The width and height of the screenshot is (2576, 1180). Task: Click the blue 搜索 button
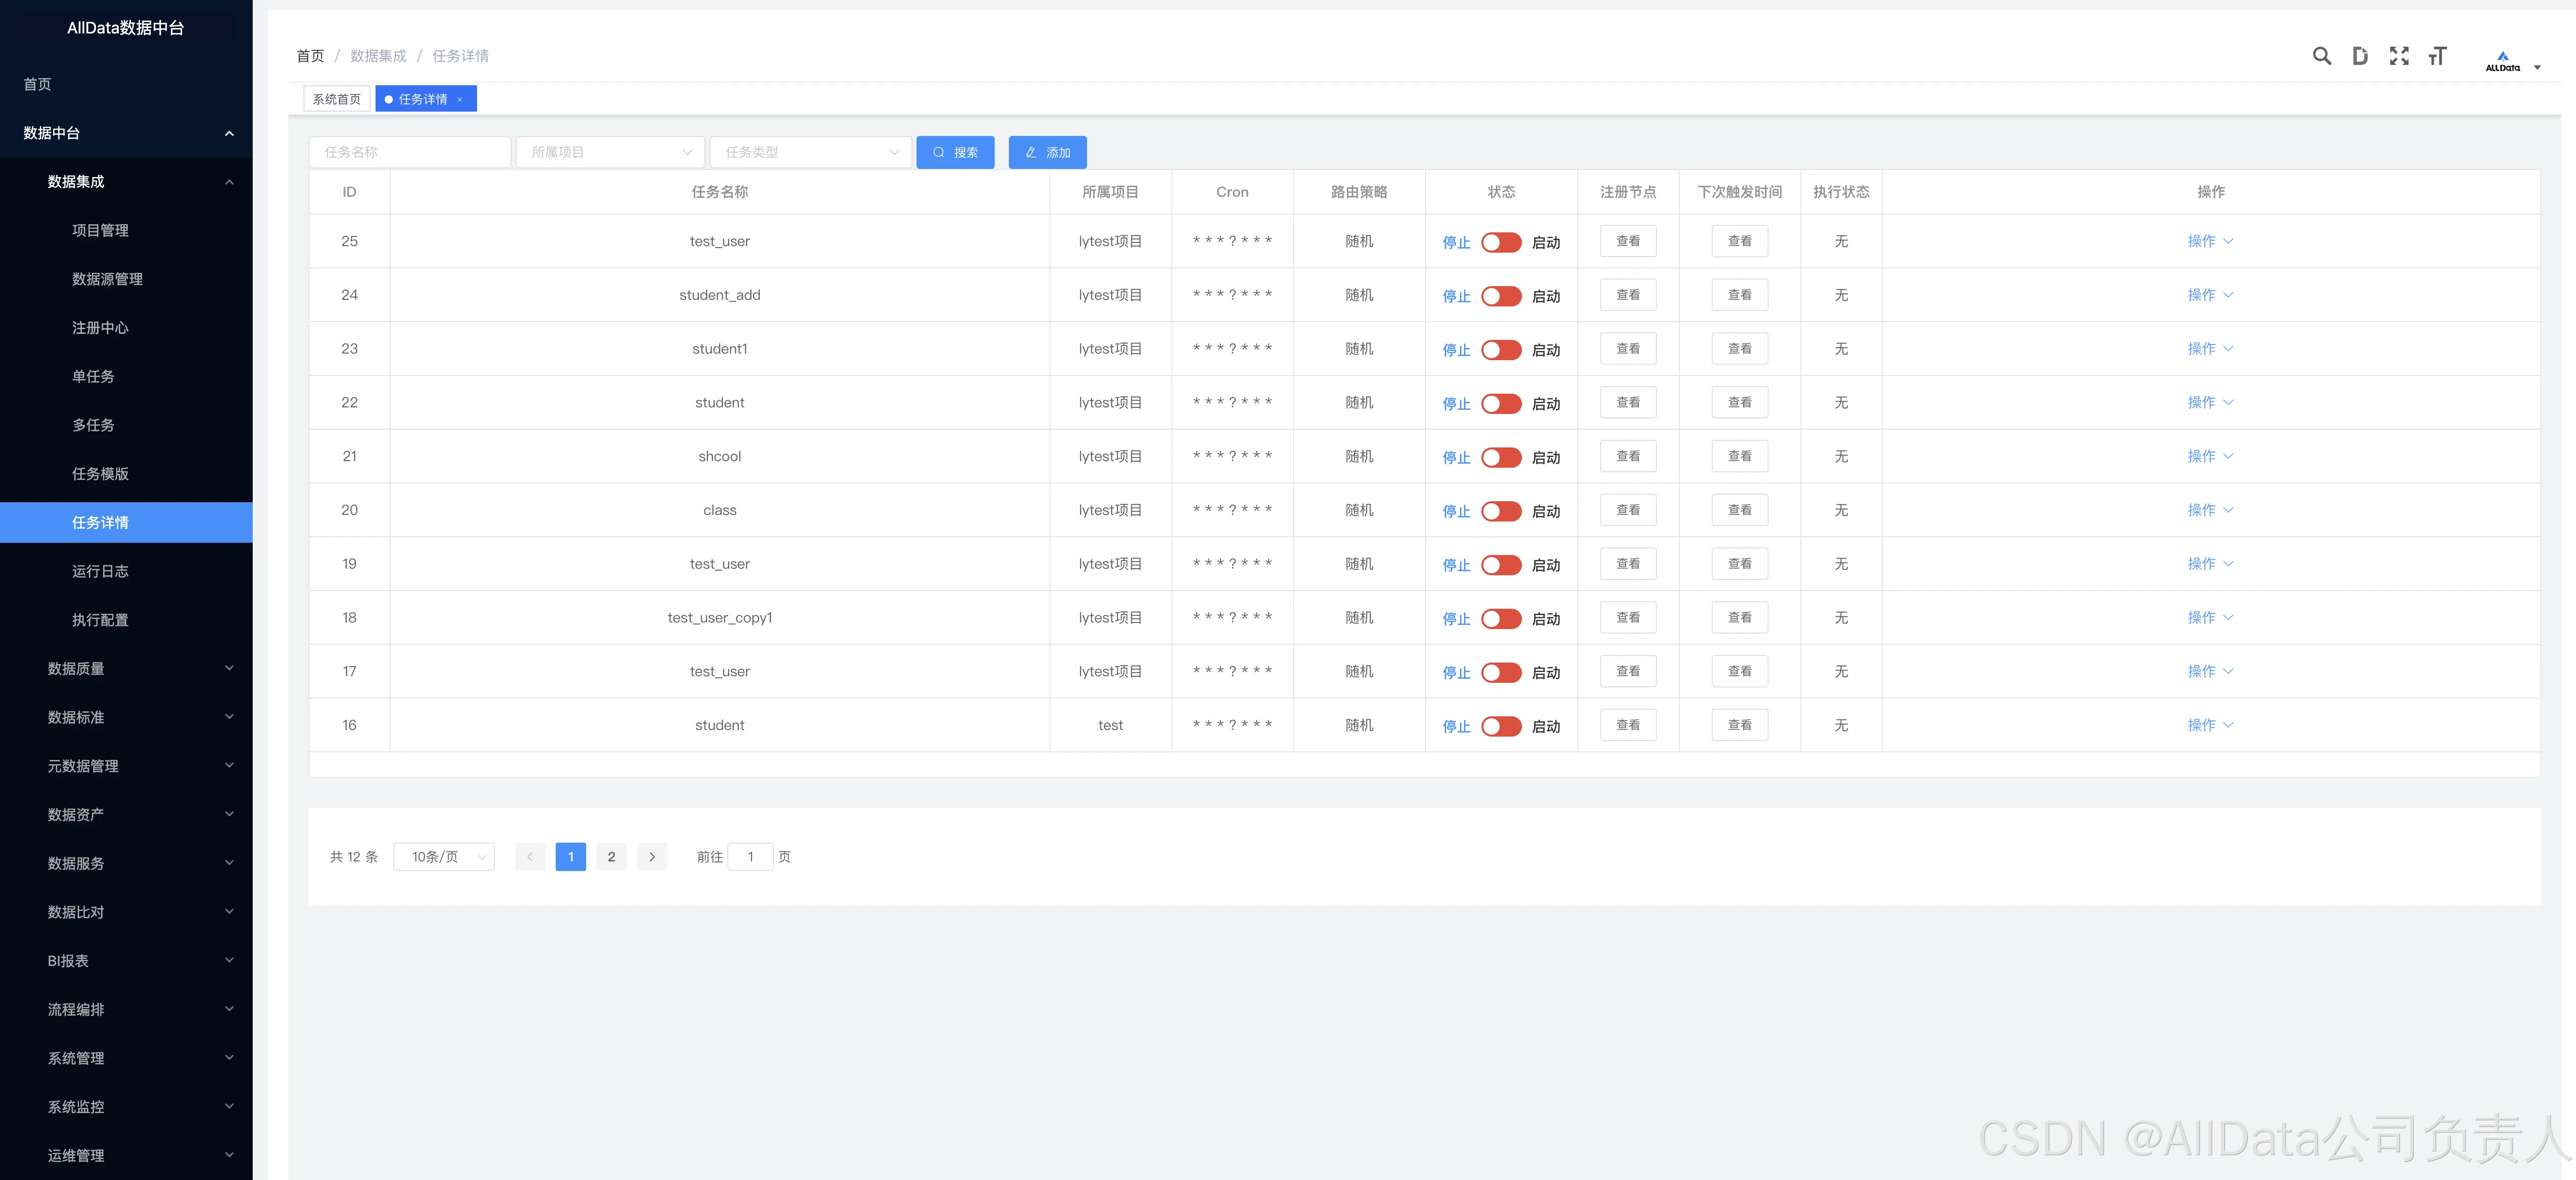[955, 152]
